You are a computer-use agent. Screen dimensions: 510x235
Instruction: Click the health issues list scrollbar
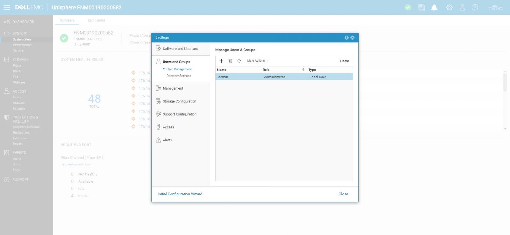505,83
